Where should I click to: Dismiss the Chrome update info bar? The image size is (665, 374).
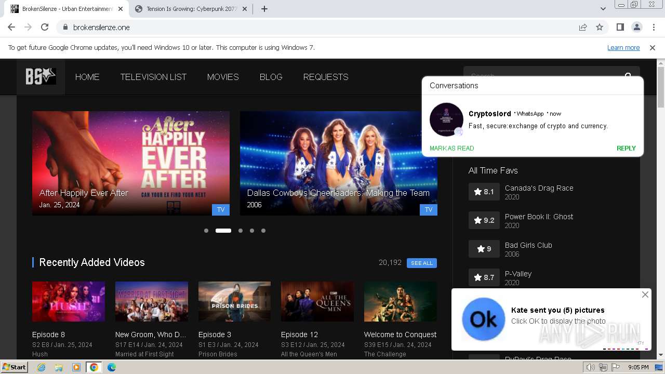653,48
